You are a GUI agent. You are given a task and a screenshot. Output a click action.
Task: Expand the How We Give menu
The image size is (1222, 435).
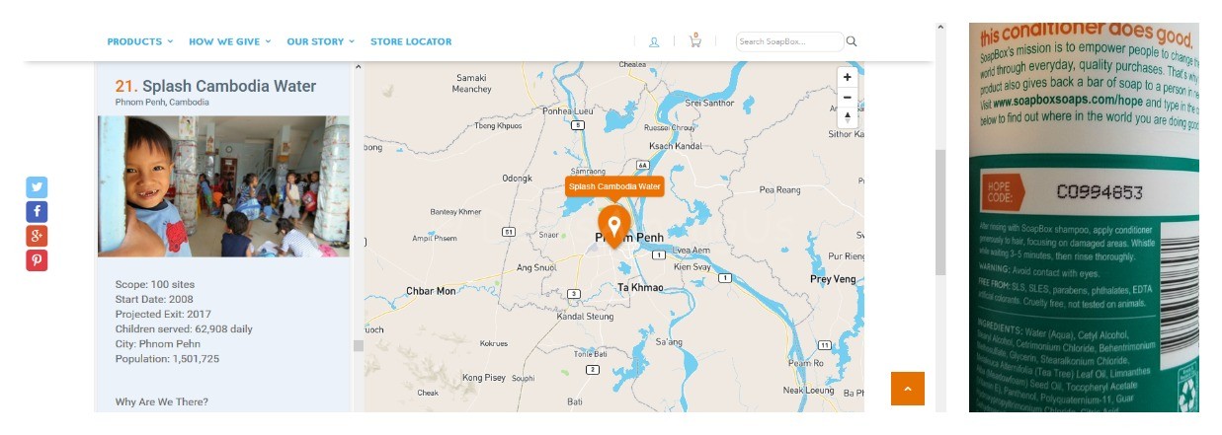[229, 41]
